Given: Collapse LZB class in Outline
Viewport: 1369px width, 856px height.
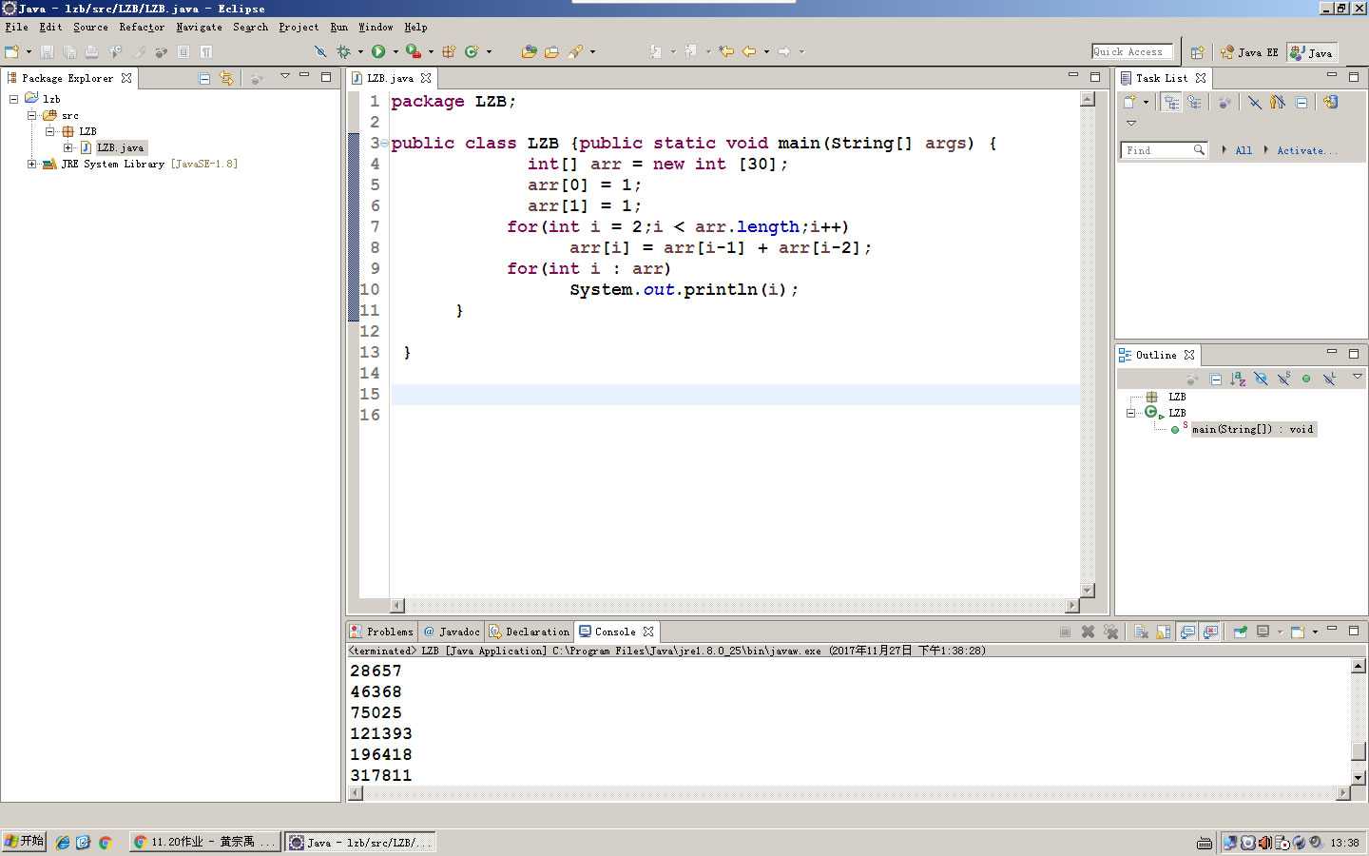Looking at the screenshot, I should pos(1130,413).
